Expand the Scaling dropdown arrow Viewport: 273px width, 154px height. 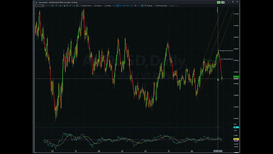(x=112, y=6)
